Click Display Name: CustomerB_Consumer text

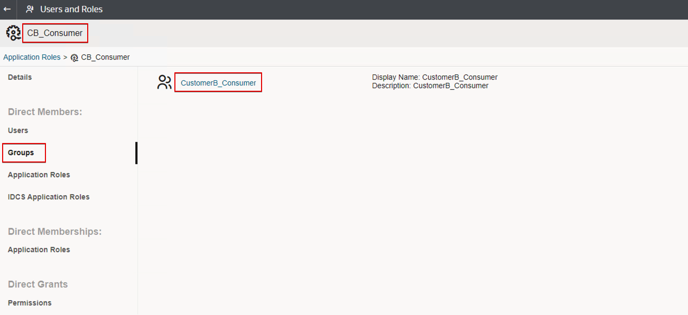[x=435, y=77]
